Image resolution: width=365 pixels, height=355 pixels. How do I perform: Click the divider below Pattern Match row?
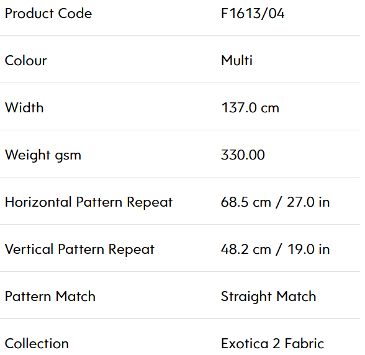click(180, 318)
